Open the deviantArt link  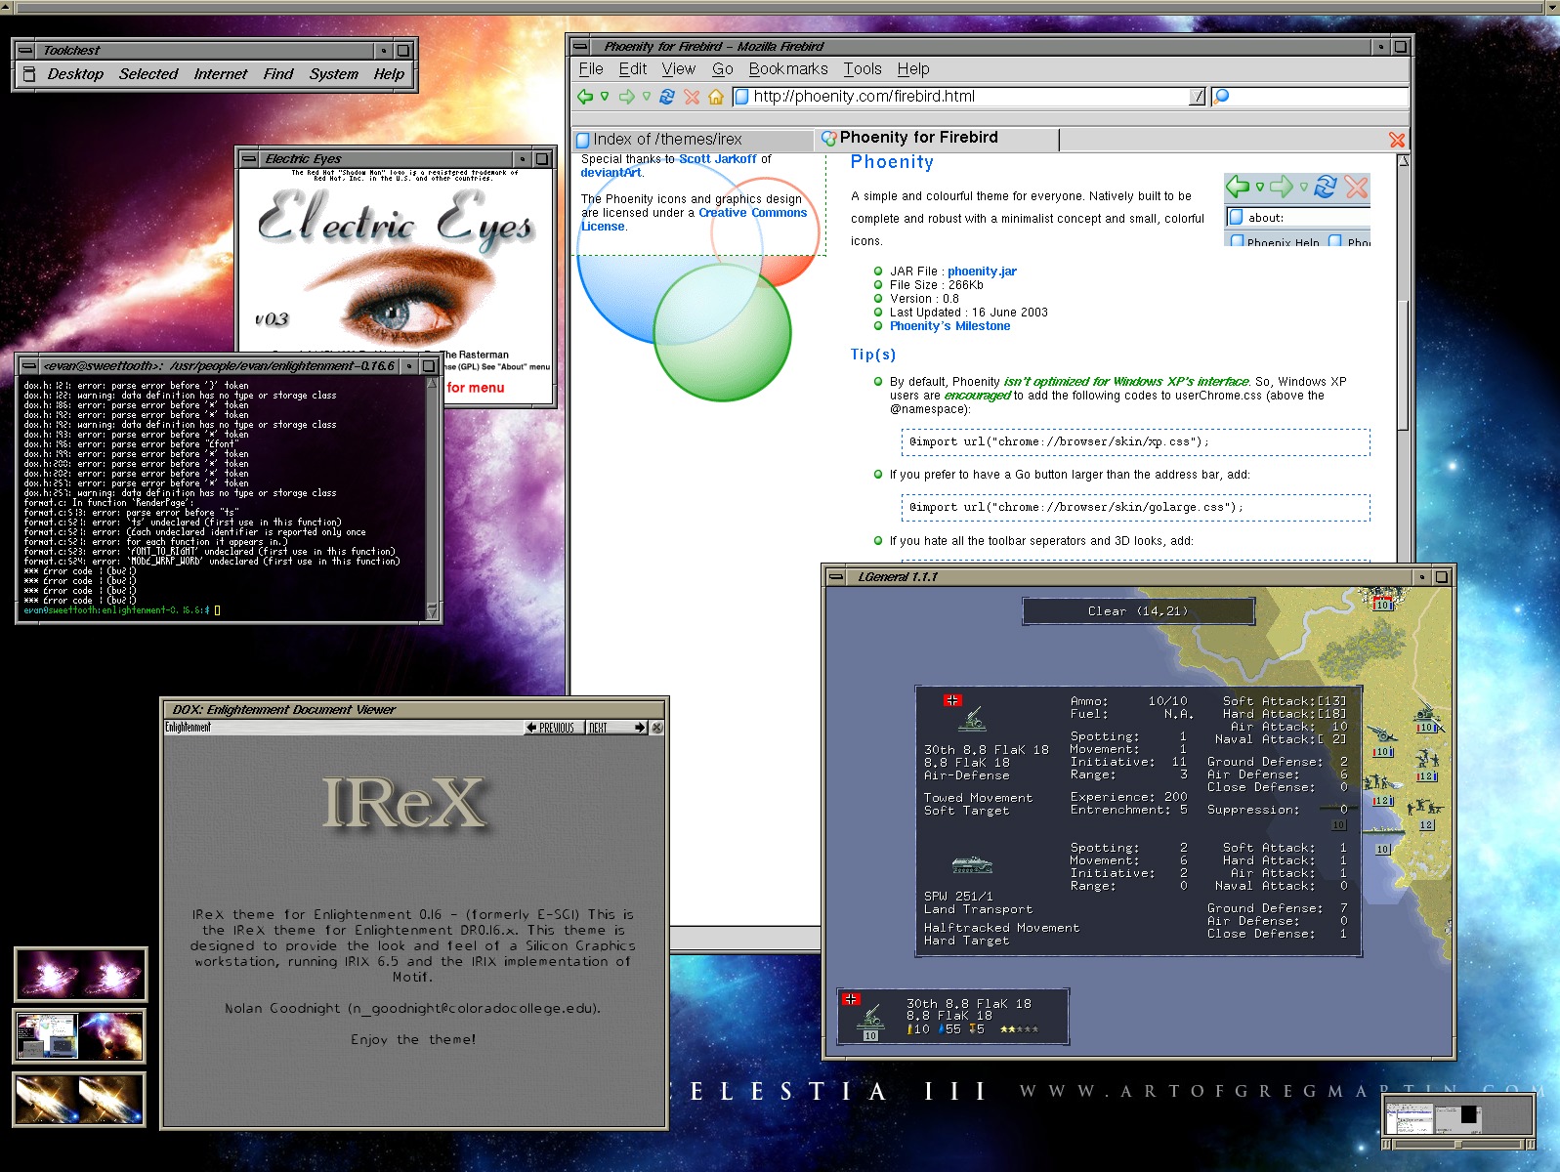[611, 173]
